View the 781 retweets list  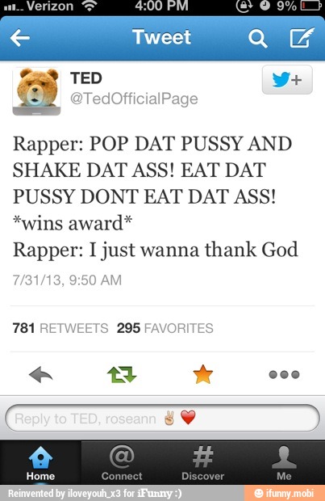pyautogui.click(x=60, y=328)
